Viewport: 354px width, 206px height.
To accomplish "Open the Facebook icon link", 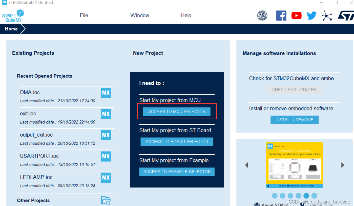I will click(x=281, y=15).
